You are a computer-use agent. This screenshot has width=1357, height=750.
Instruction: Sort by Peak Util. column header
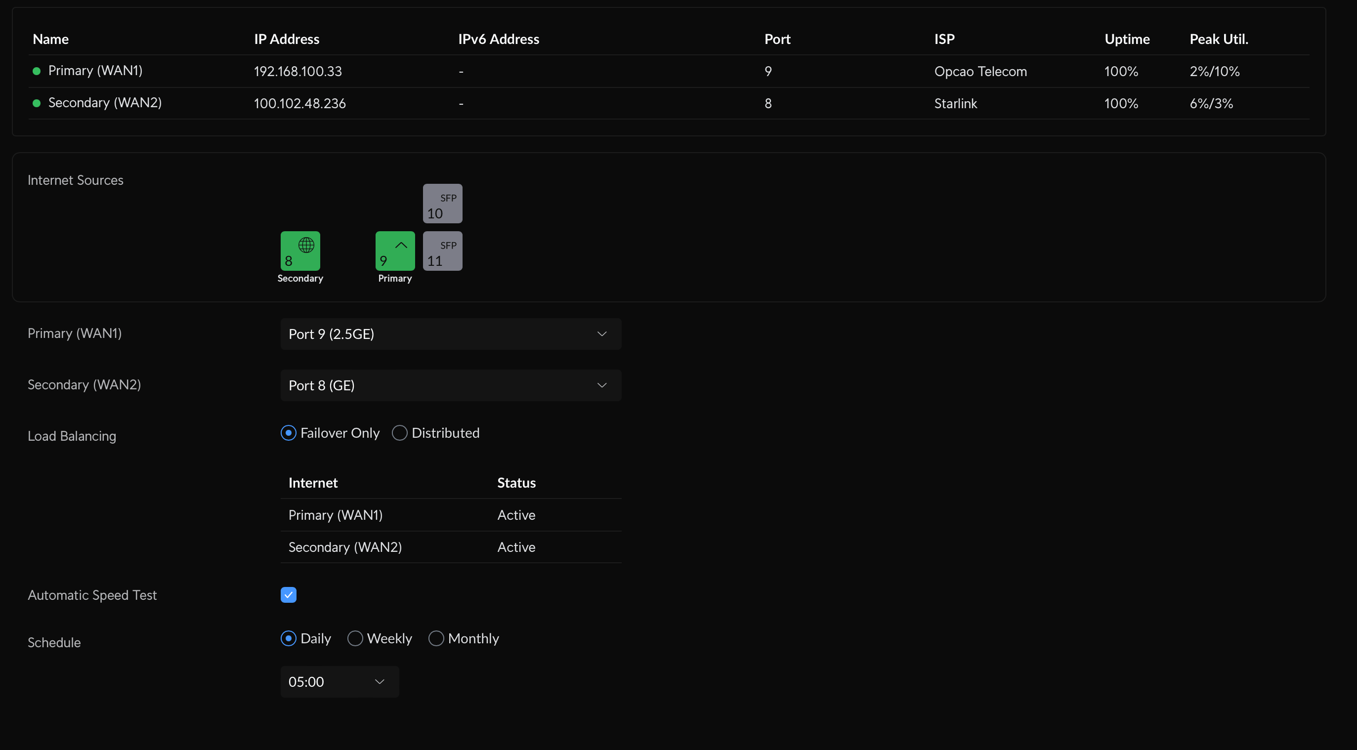(1219, 39)
